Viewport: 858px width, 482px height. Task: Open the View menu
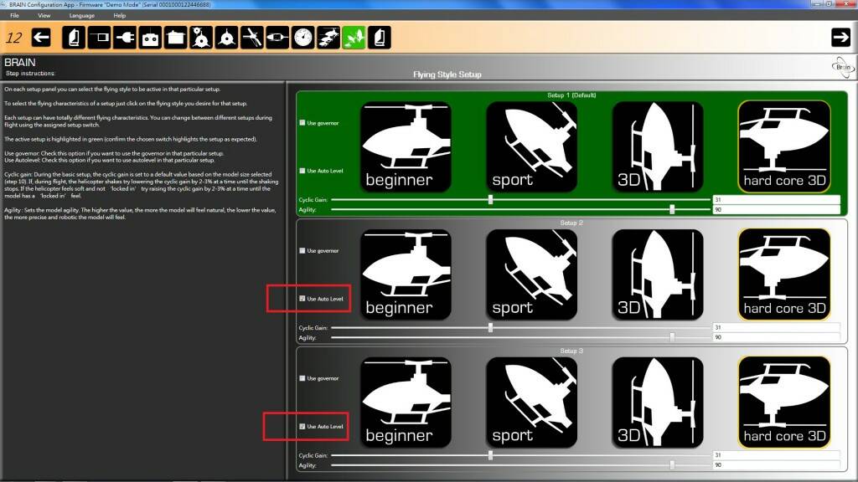(44, 15)
